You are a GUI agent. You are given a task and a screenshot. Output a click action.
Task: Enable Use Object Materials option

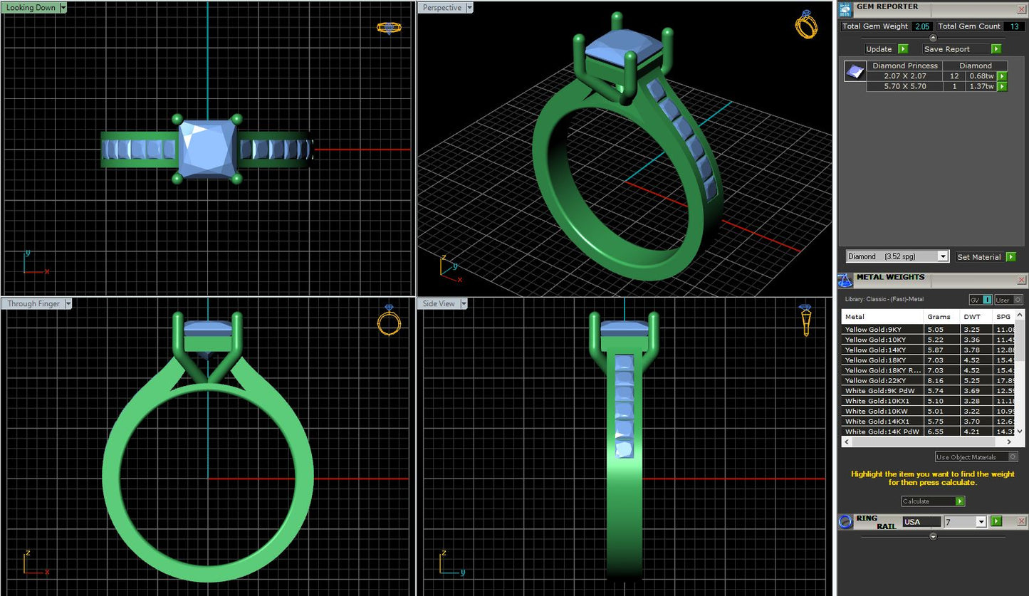pos(1013,457)
